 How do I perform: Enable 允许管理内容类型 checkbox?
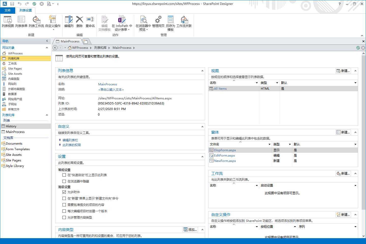(64, 218)
